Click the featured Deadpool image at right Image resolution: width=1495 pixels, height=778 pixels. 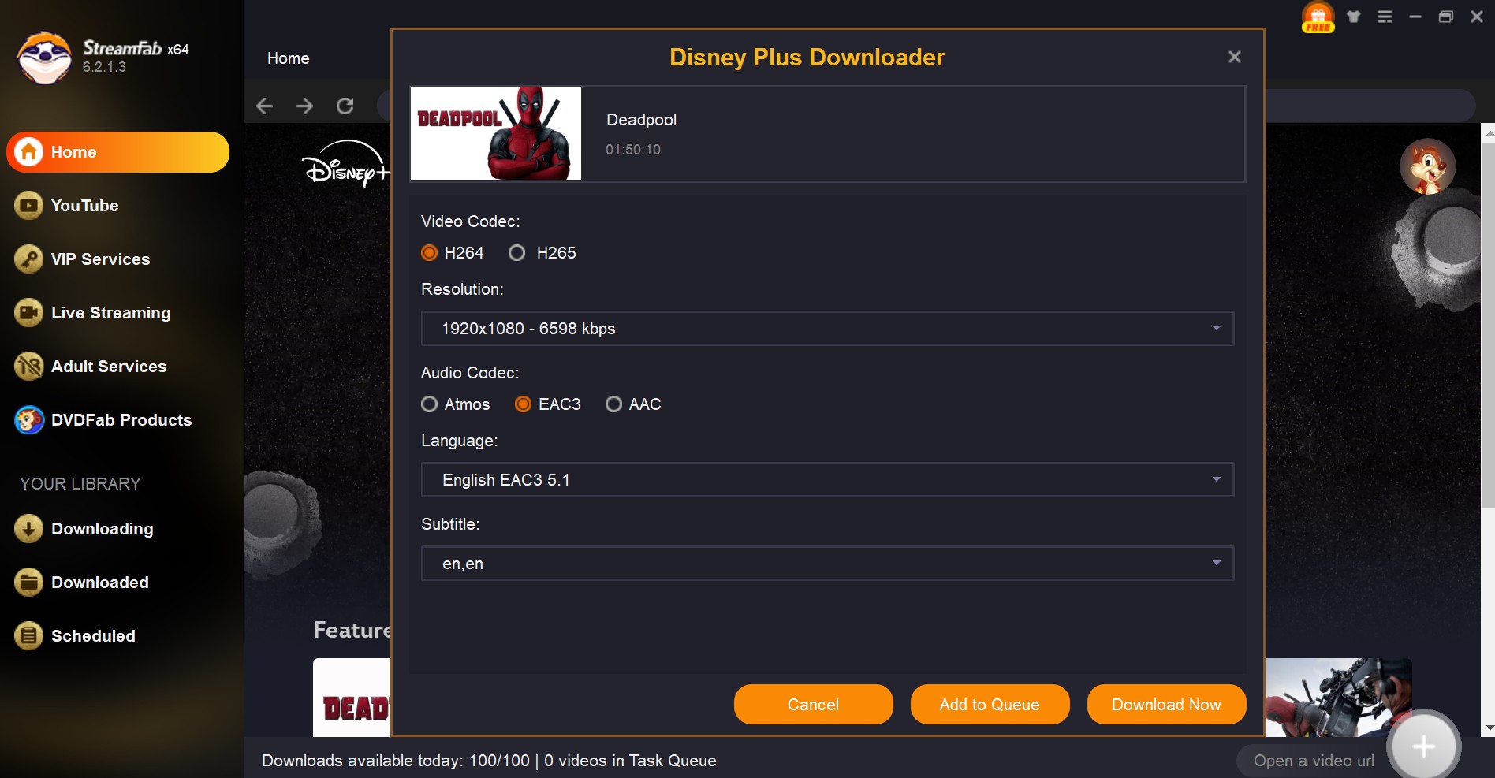point(1338,698)
